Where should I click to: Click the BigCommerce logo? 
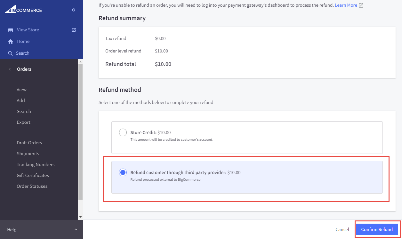pyautogui.click(x=23, y=10)
